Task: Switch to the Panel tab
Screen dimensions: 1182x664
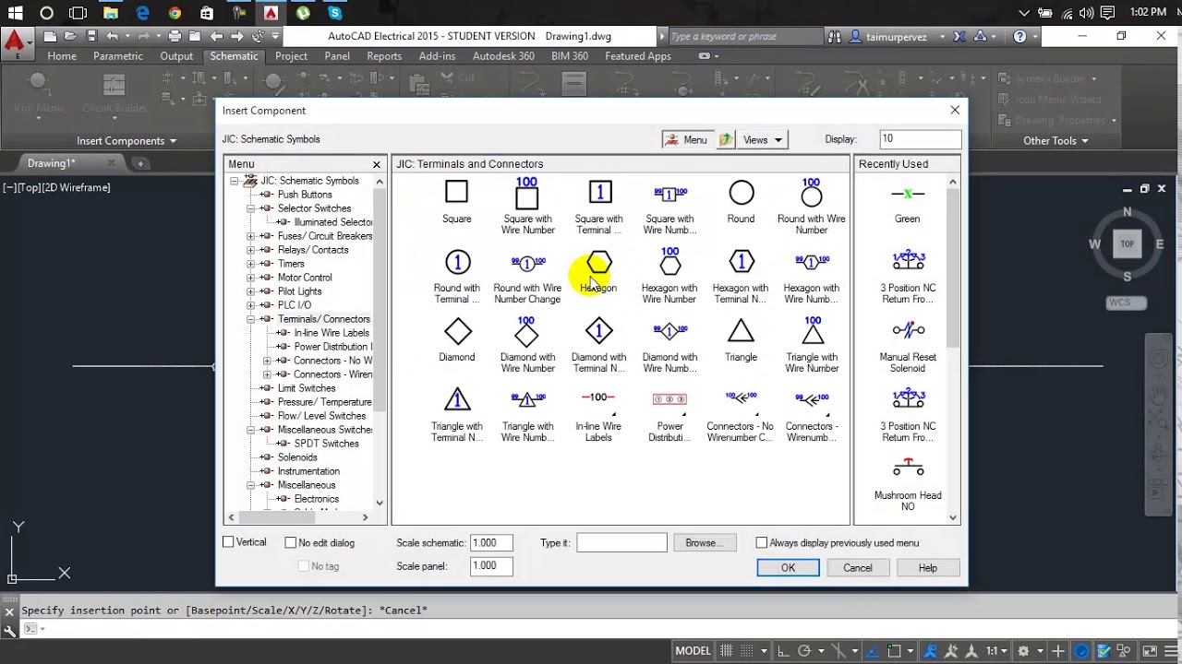Action: (337, 56)
